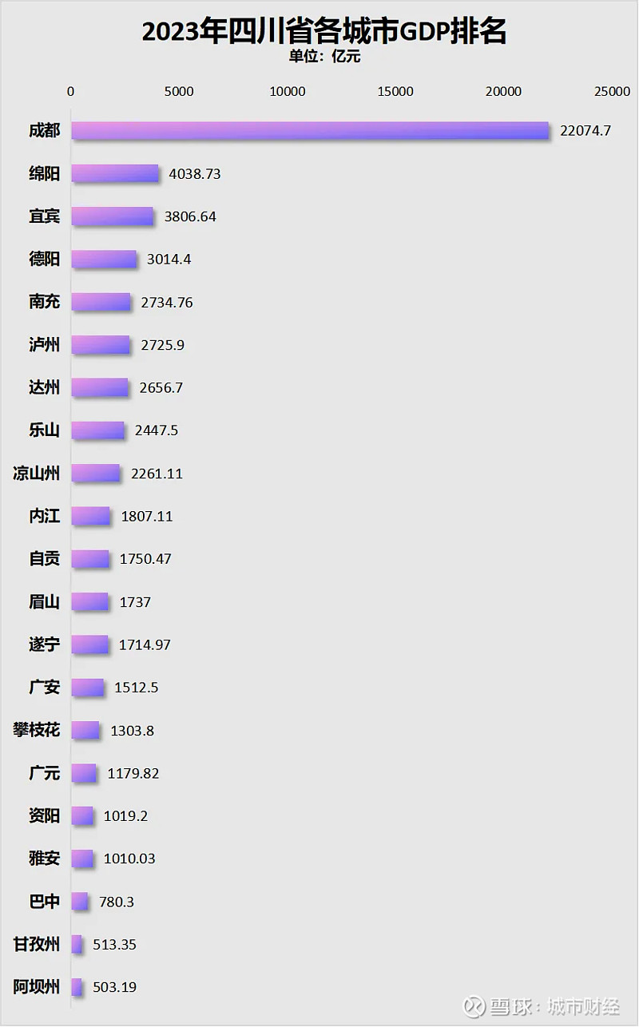The width and height of the screenshot is (639, 1027).
Task: Click the 22074.7 value label
Action: pos(585,130)
